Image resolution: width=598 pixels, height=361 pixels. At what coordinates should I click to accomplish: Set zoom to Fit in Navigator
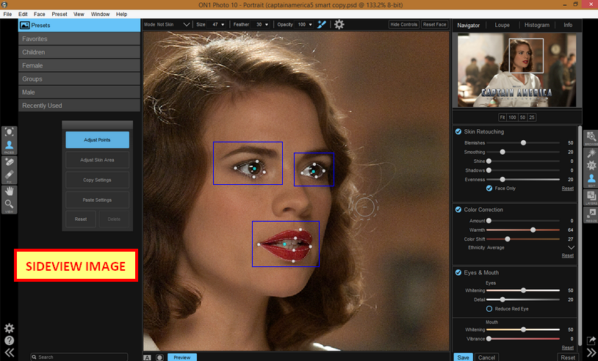tap(502, 117)
